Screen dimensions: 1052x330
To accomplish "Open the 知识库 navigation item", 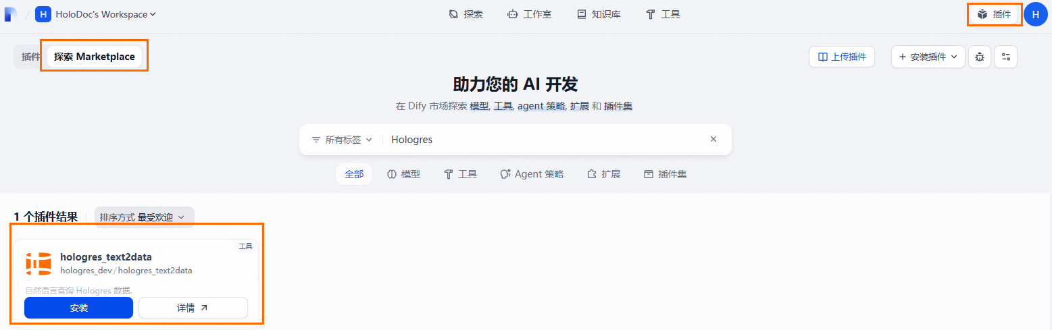I will (599, 14).
